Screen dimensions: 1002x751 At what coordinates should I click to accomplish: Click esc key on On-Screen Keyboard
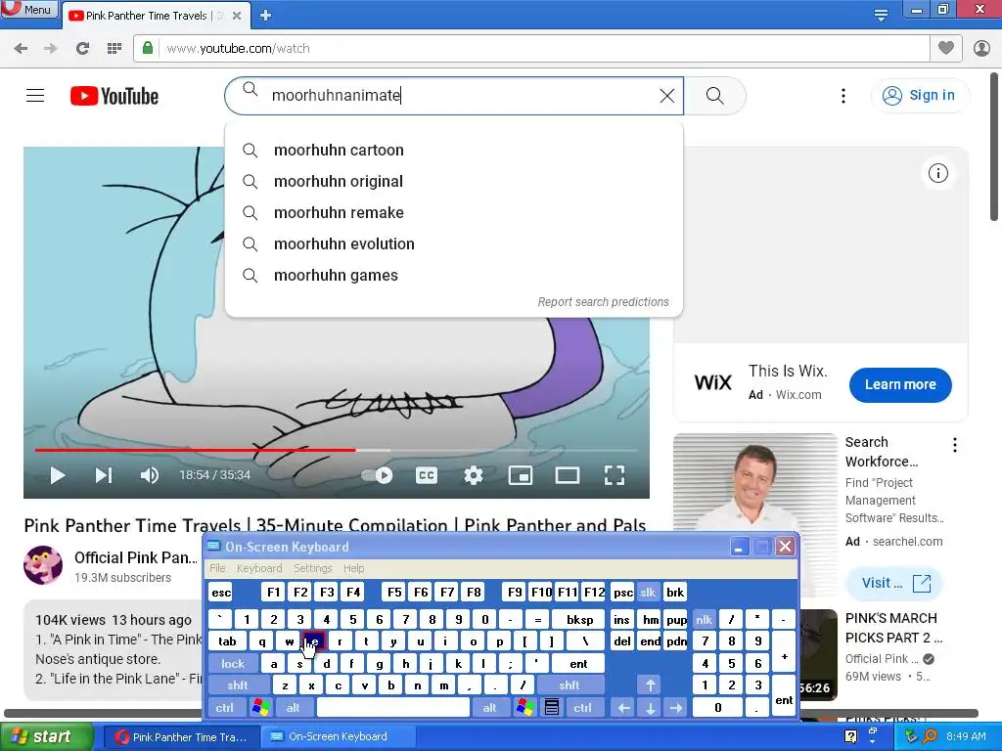click(x=221, y=593)
